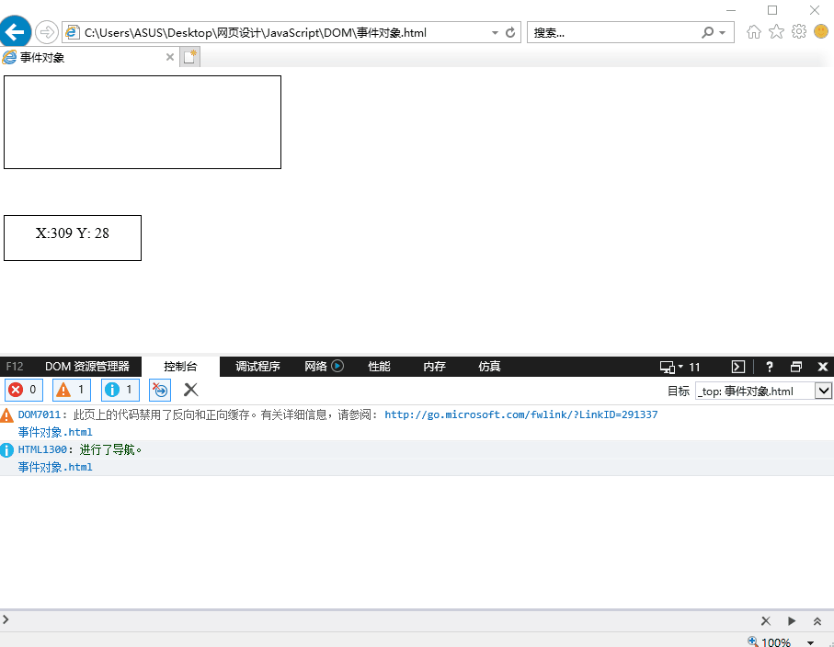The image size is (834, 647).
Task: Expand multiline console input chevrons
Action: pos(817,621)
